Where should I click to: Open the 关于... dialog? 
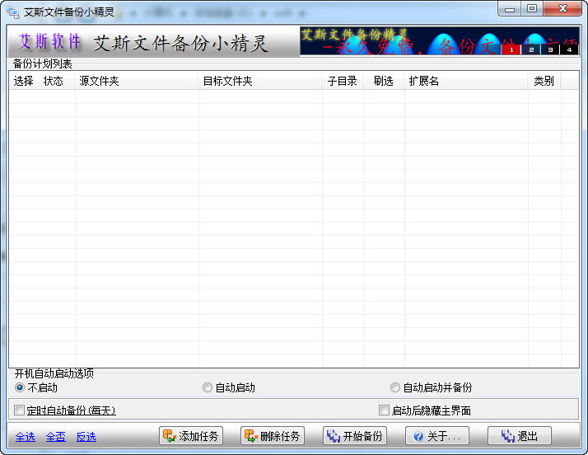[x=437, y=436]
